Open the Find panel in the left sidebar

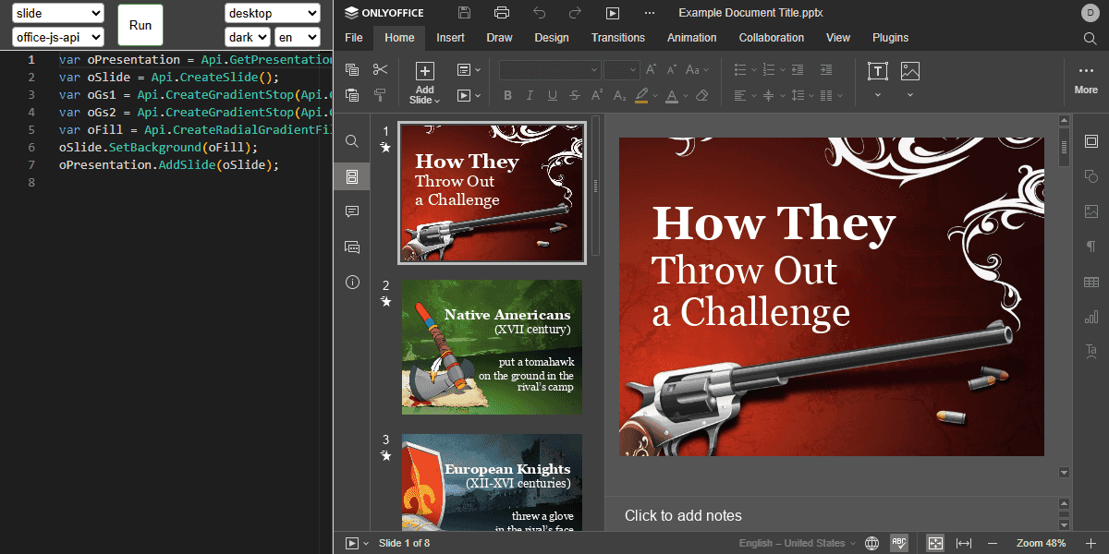(352, 141)
